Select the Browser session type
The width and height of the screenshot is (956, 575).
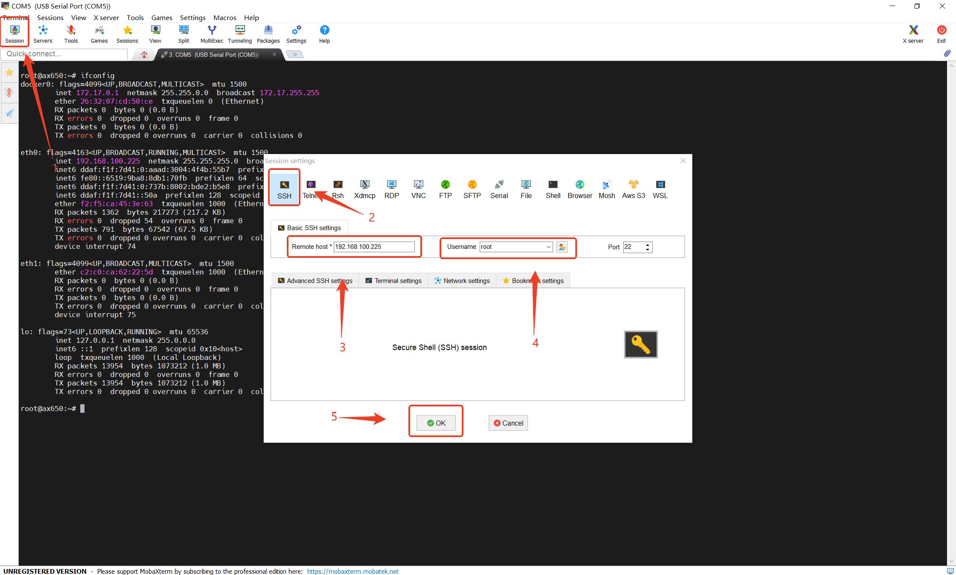pos(580,189)
